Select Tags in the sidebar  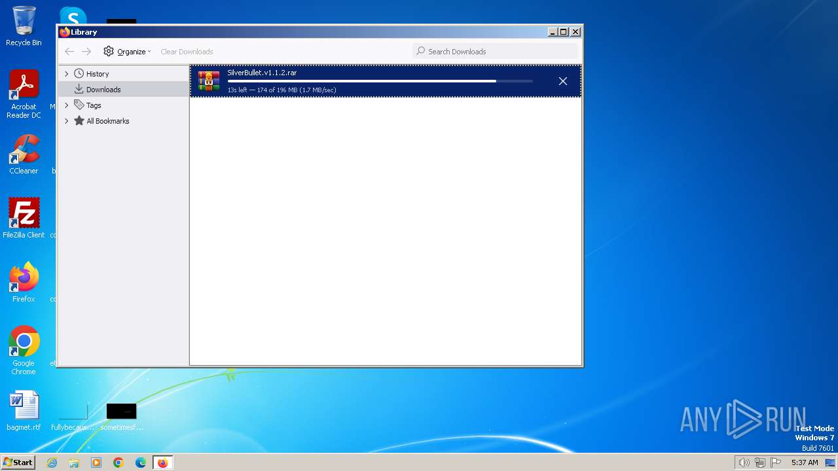click(x=94, y=105)
